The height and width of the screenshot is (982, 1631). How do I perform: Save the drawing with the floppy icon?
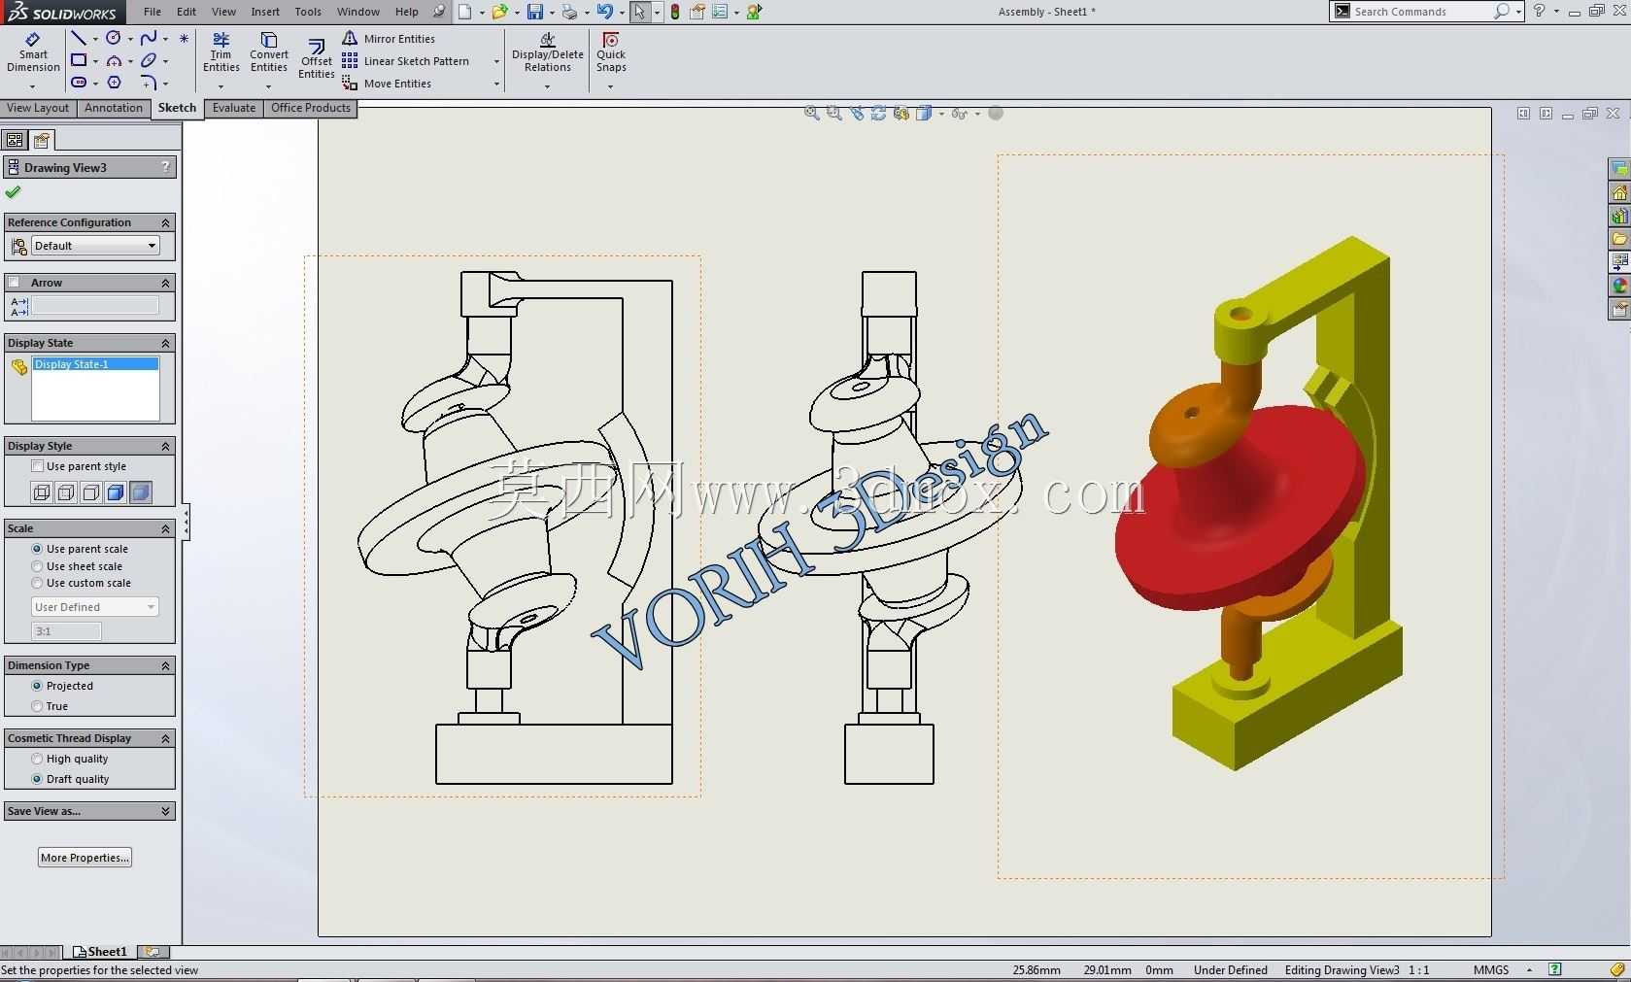coord(535,12)
